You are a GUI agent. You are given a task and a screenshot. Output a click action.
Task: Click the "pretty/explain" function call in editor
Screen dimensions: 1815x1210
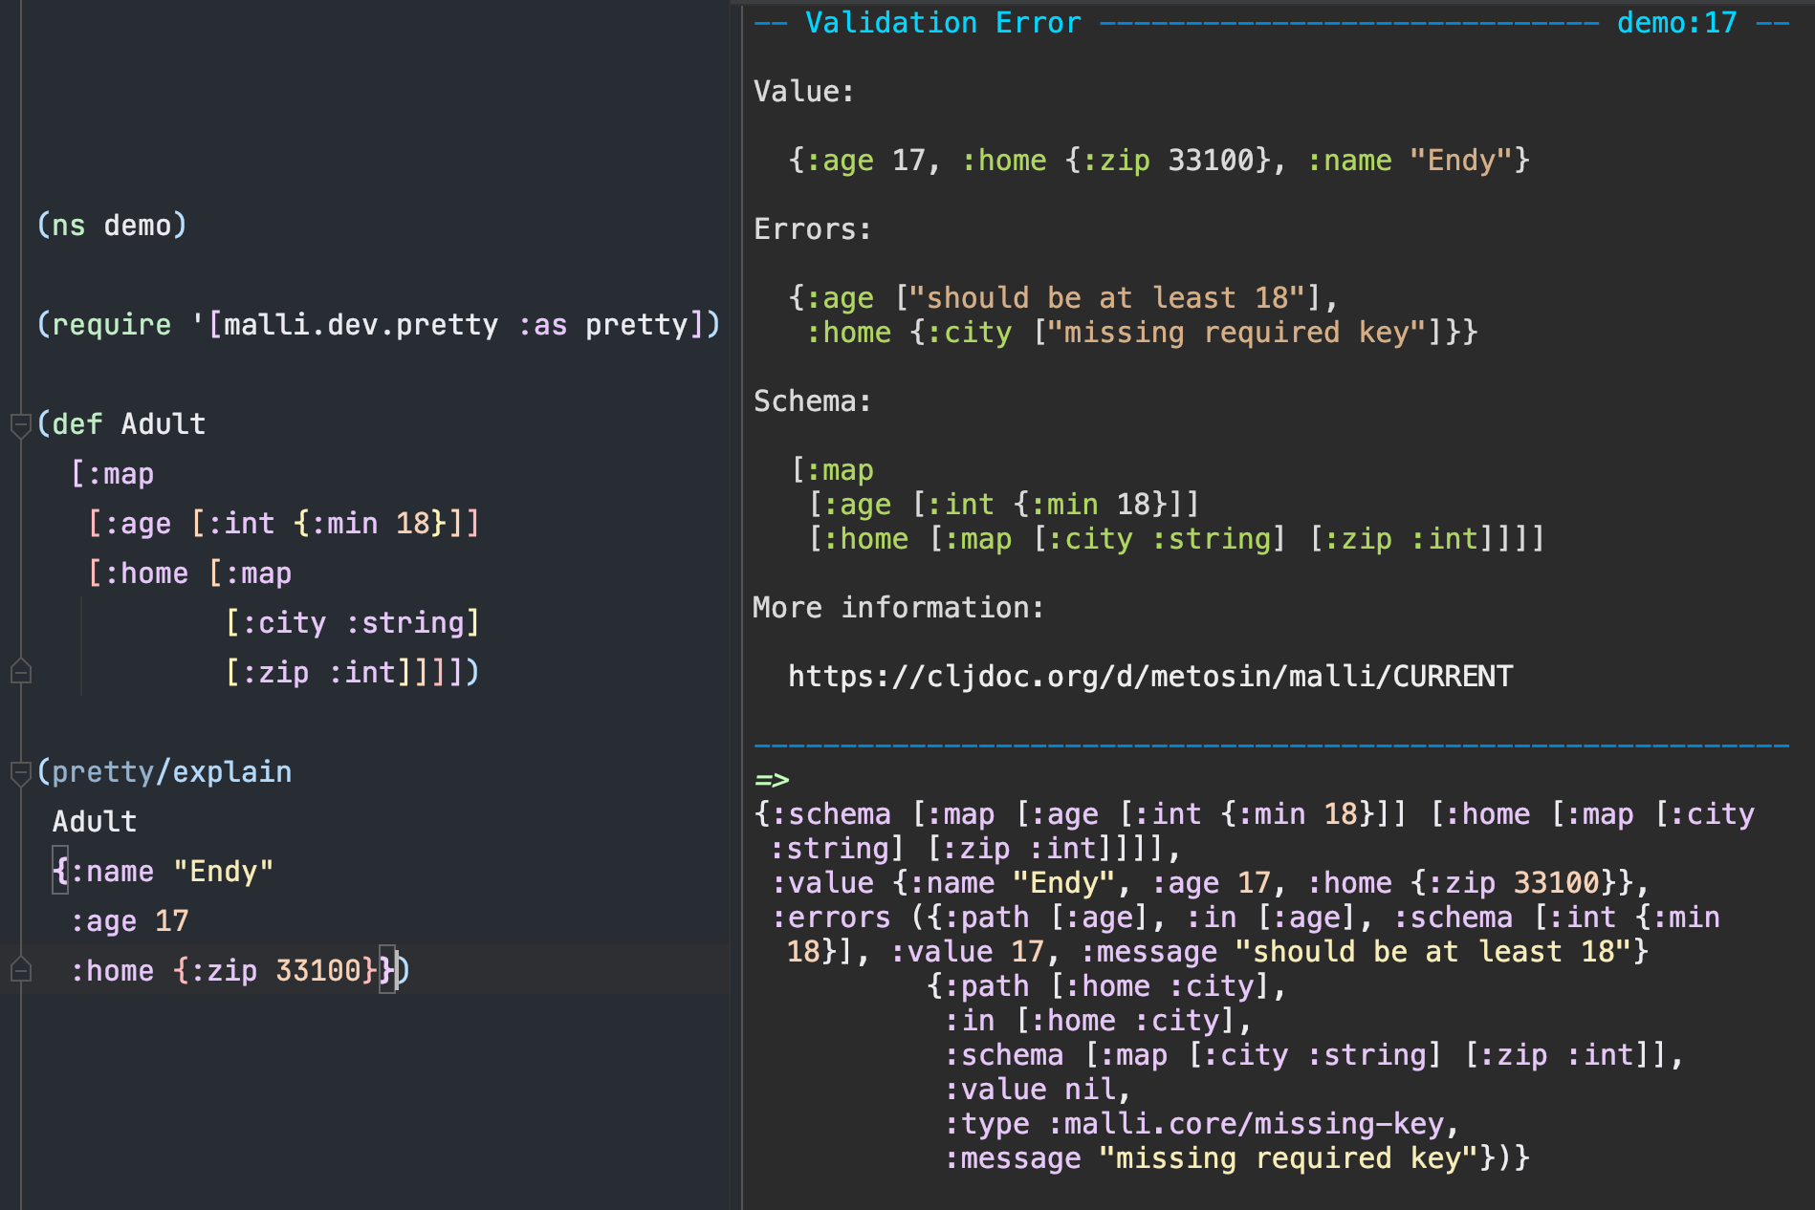coord(172,772)
